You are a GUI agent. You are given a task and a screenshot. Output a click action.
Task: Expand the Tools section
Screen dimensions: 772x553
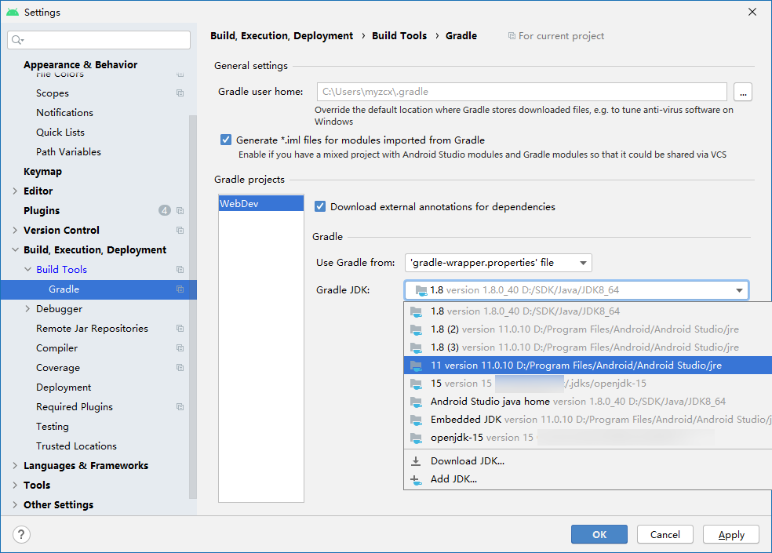[x=15, y=485]
